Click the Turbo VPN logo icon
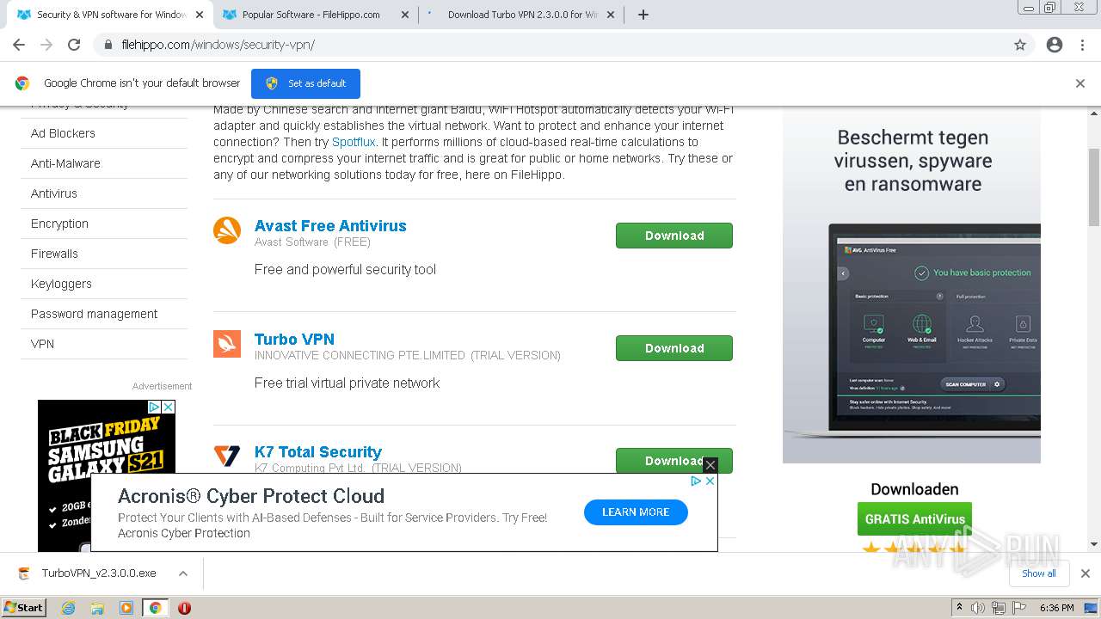1101x619 pixels. 227,344
